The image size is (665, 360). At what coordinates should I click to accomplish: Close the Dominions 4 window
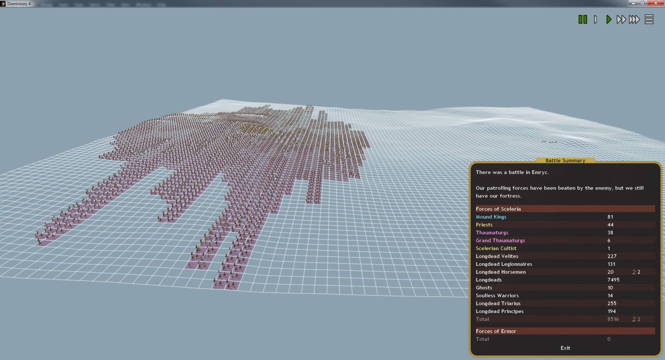pos(655,3)
